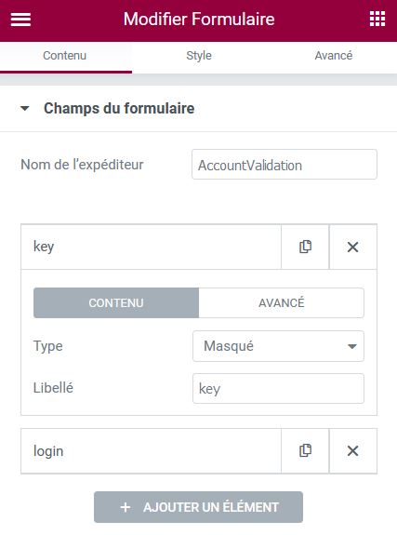The height and width of the screenshot is (535, 397).
Task: Click the Champs du formulaire section title
Action: click(119, 109)
